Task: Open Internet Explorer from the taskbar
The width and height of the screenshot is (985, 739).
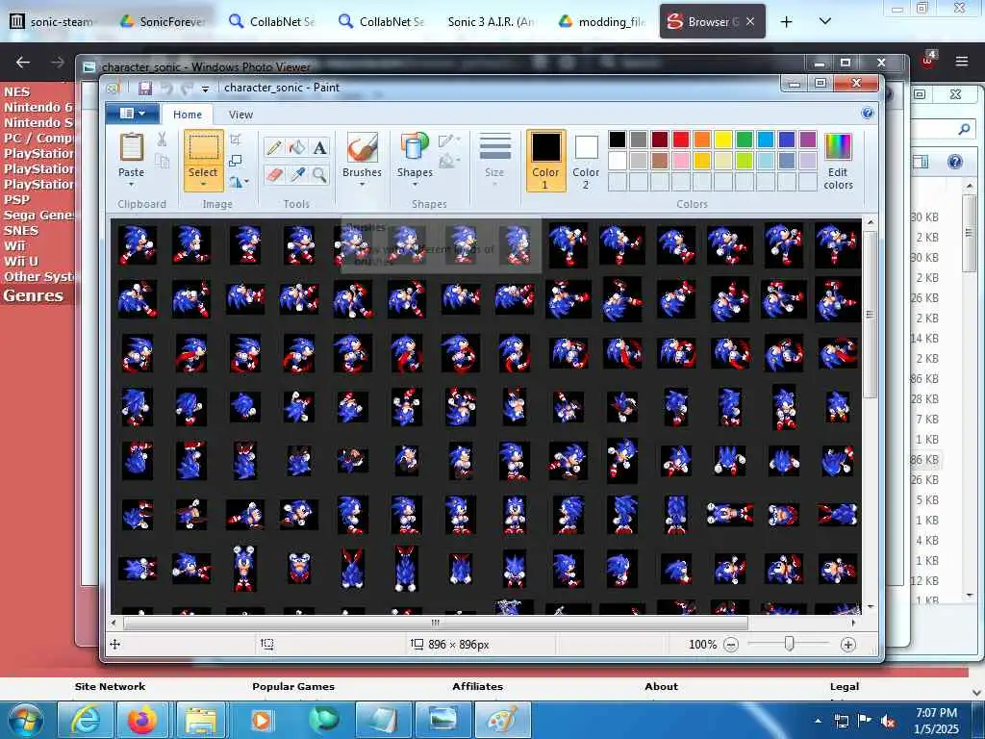Action: (x=85, y=720)
